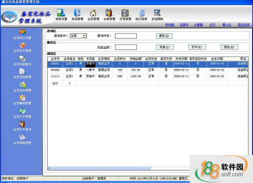Screen dimensions: 253x183
Task: Open 日常管理 from the toolbar
Action: click(x=125, y=14)
